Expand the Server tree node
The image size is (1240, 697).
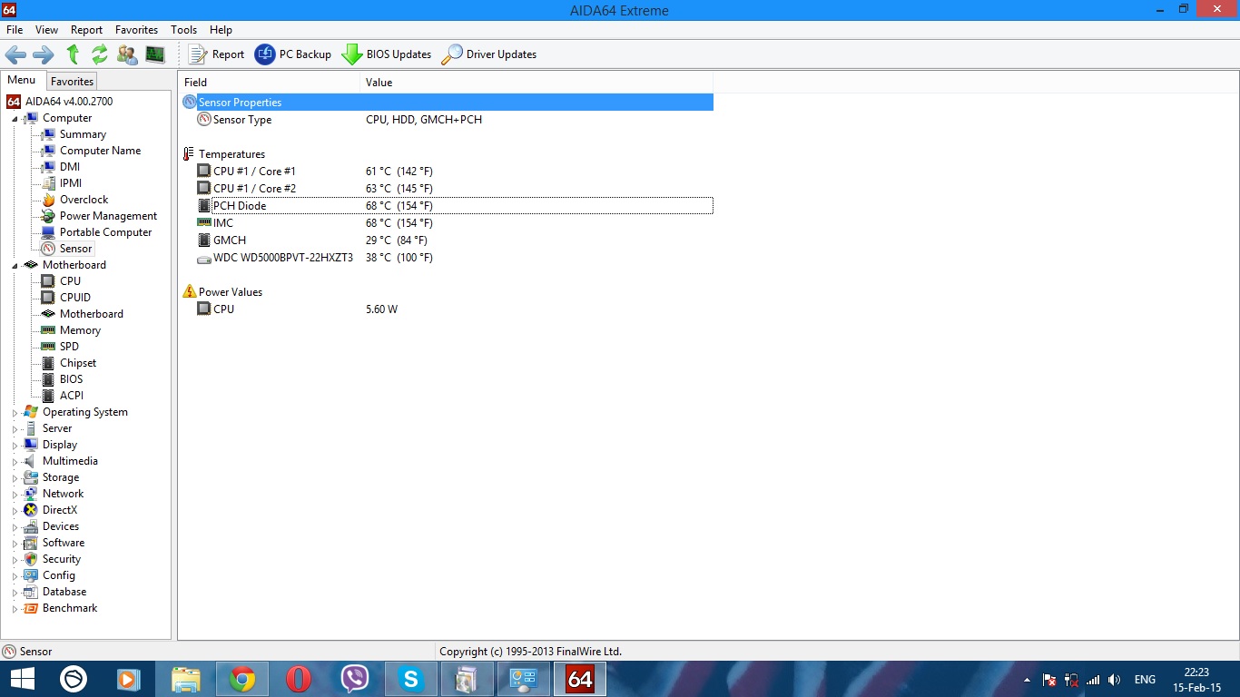pos(15,429)
